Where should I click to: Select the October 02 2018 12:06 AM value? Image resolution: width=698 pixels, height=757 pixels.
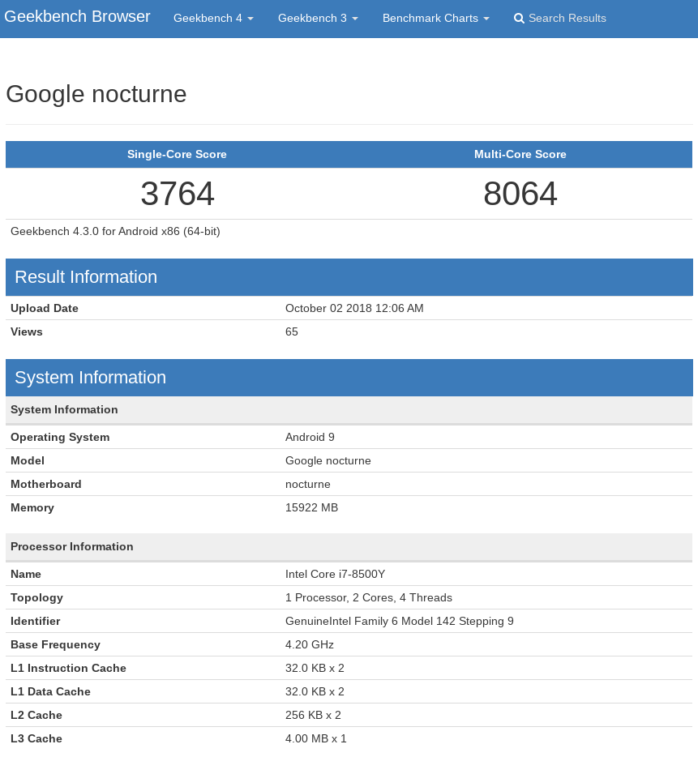[354, 308]
